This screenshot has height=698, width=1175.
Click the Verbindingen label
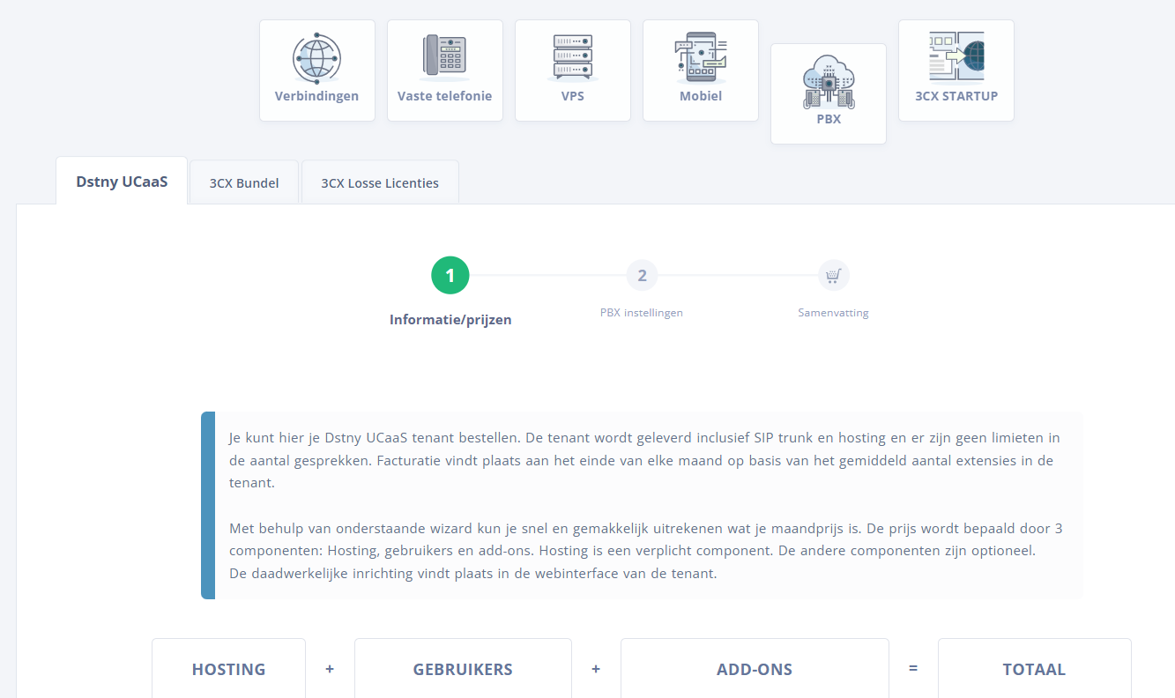[316, 96]
